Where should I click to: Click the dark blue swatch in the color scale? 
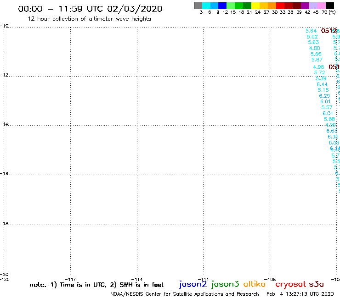pos(222,6)
